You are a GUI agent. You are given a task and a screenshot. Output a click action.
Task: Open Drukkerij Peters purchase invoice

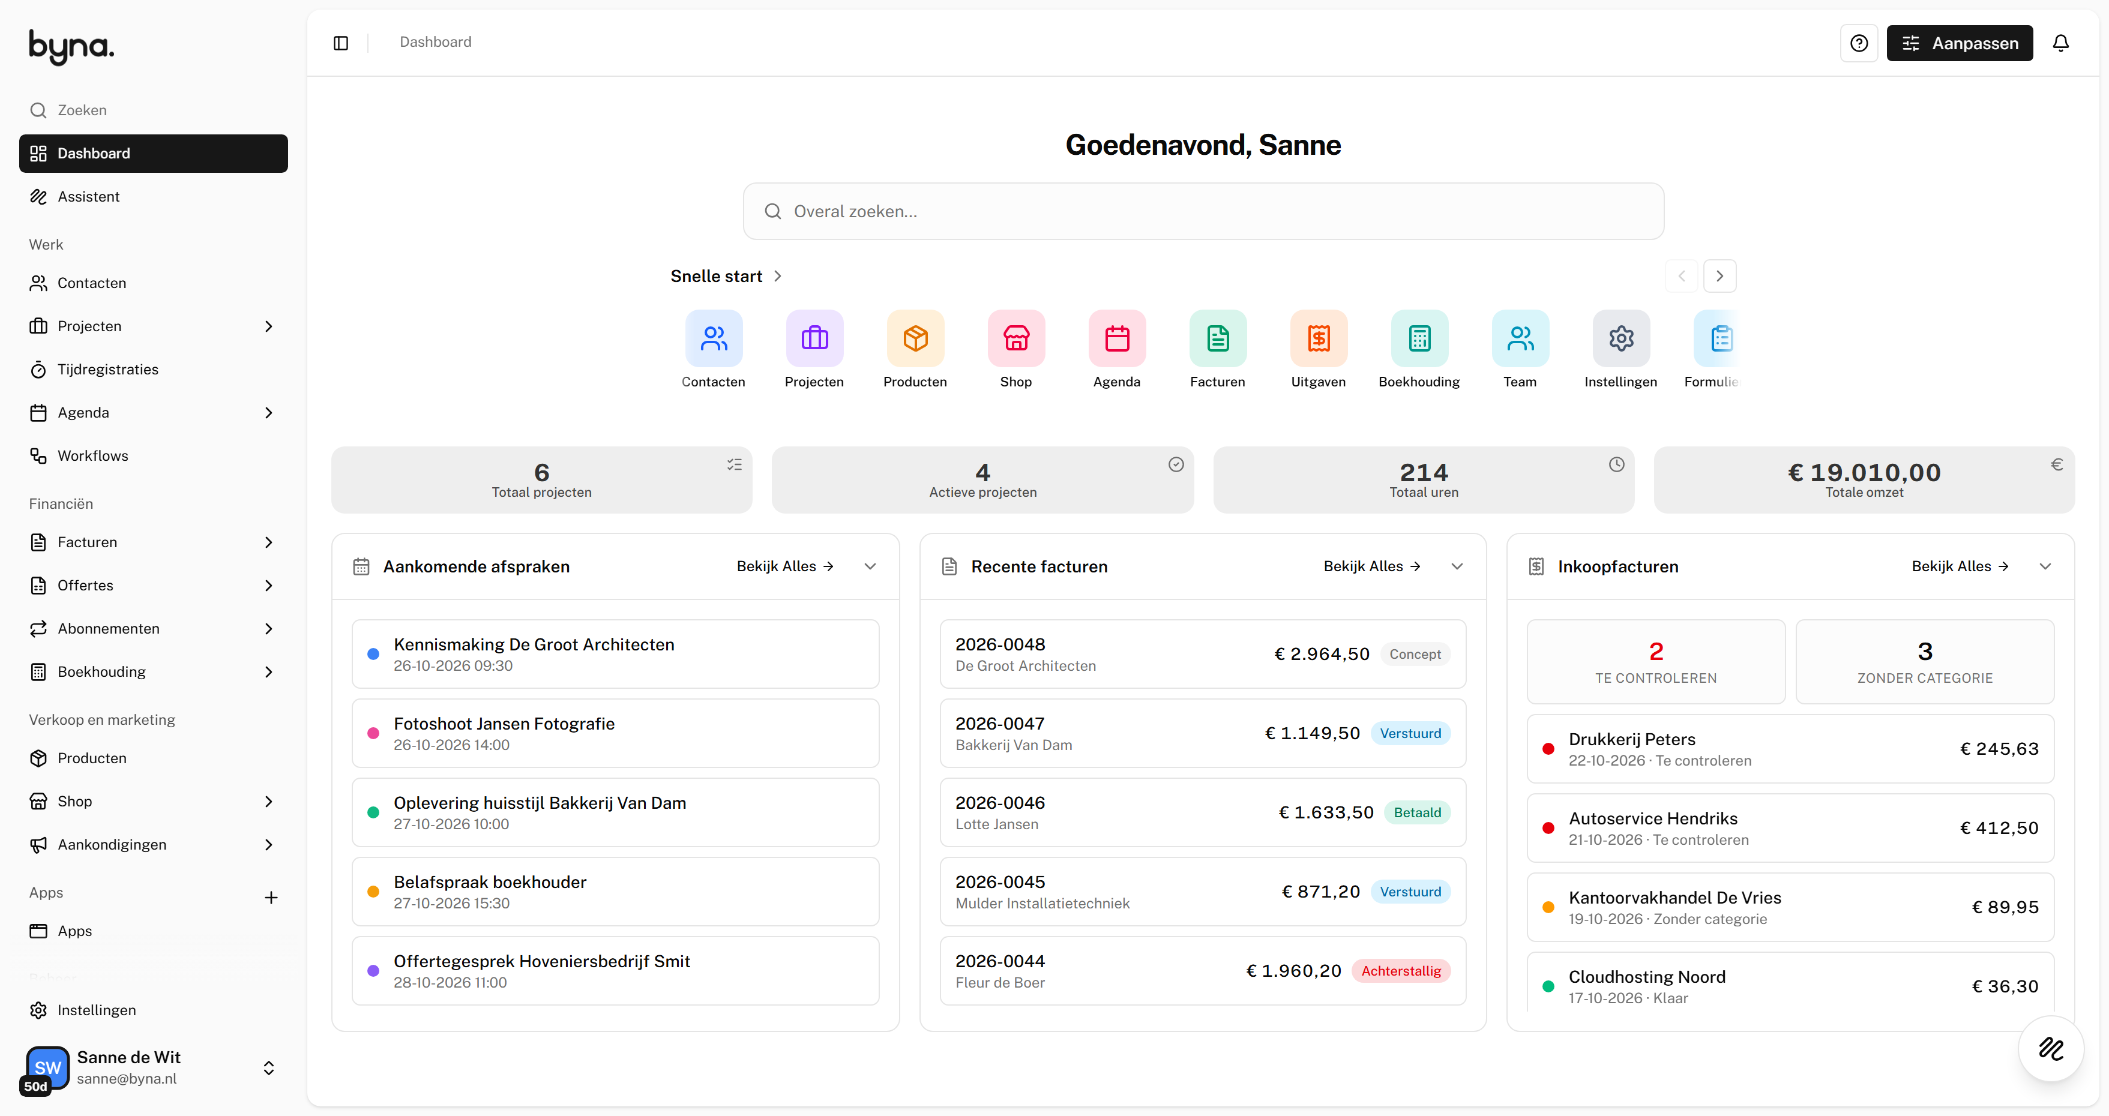click(x=1790, y=749)
